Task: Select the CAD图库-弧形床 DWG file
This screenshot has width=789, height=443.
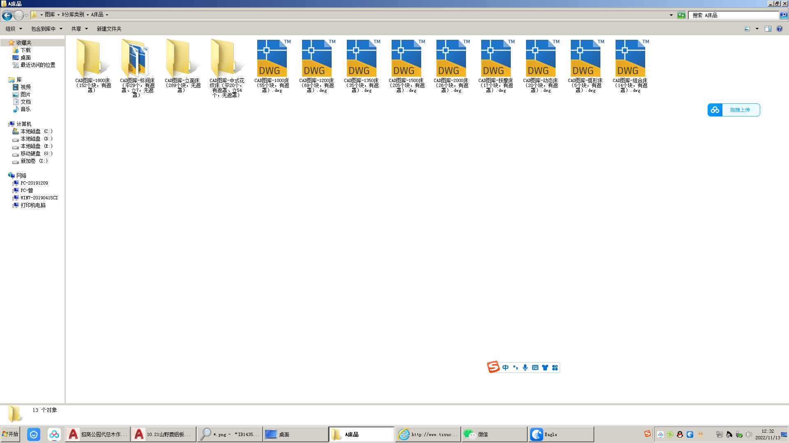Action: click(x=586, y=66)
